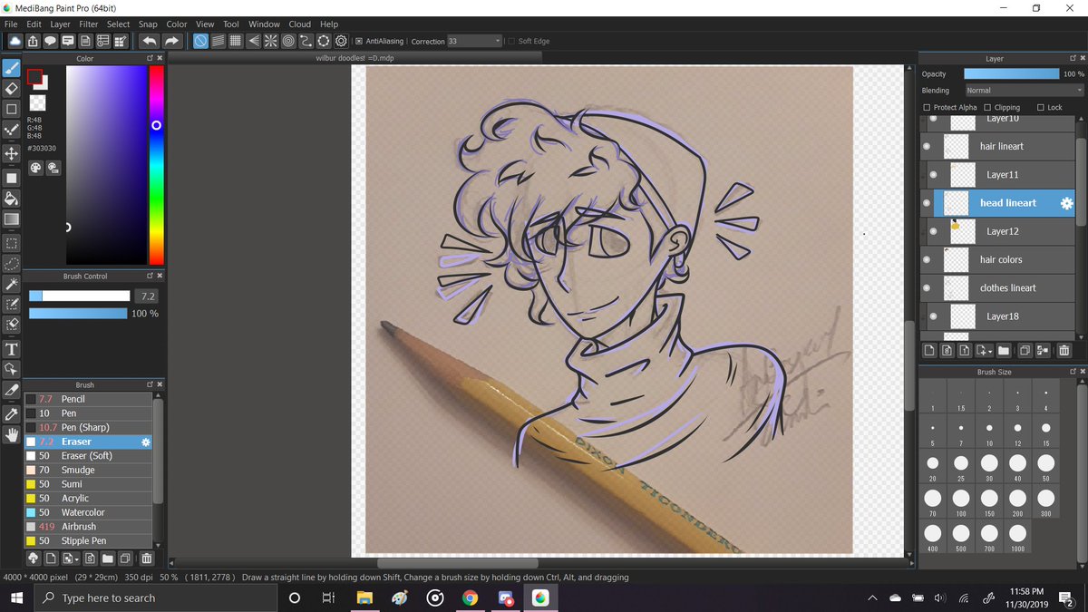Enable the parallel lines snap
The image size is (1088, 612).
(218, 41)
